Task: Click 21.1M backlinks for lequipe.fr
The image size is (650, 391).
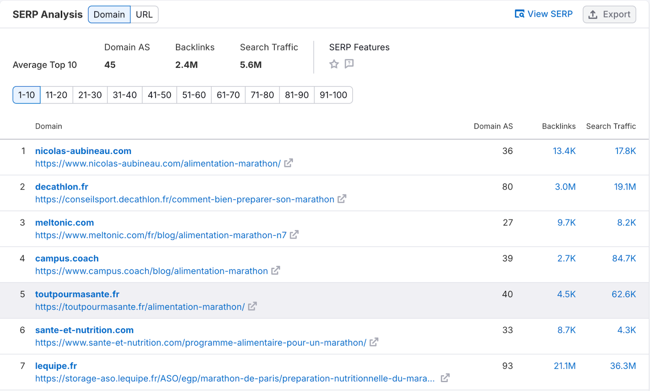Action: (565, 366)
